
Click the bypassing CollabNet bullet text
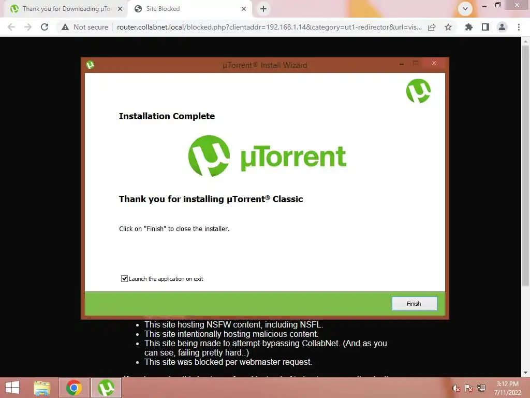[266, 348]
